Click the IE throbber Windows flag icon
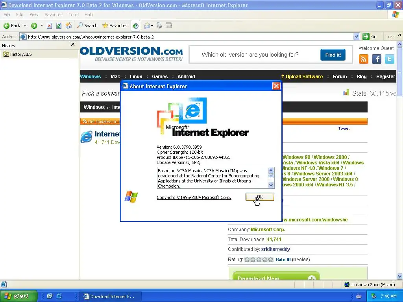The height and width of the screenshot is (302, 403). pyautogui.click(x=396, y=15)
